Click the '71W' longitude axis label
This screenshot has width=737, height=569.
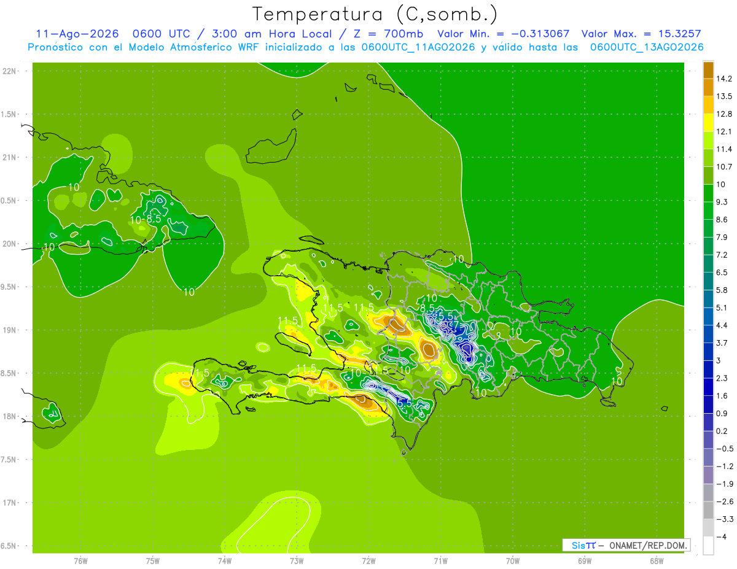point(440,560)
